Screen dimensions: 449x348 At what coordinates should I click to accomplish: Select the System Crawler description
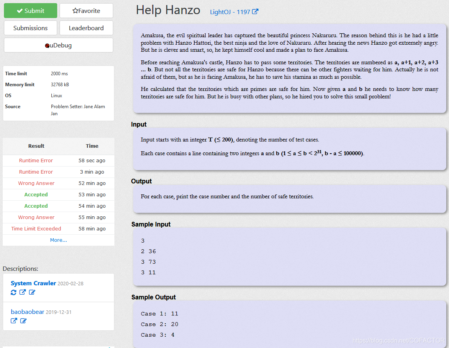point(33,283)
